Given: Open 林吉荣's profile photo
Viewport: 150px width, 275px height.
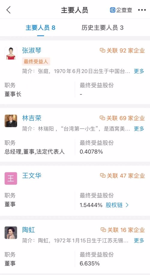Looking at the screenshot, I should click(x=11, y=121).
